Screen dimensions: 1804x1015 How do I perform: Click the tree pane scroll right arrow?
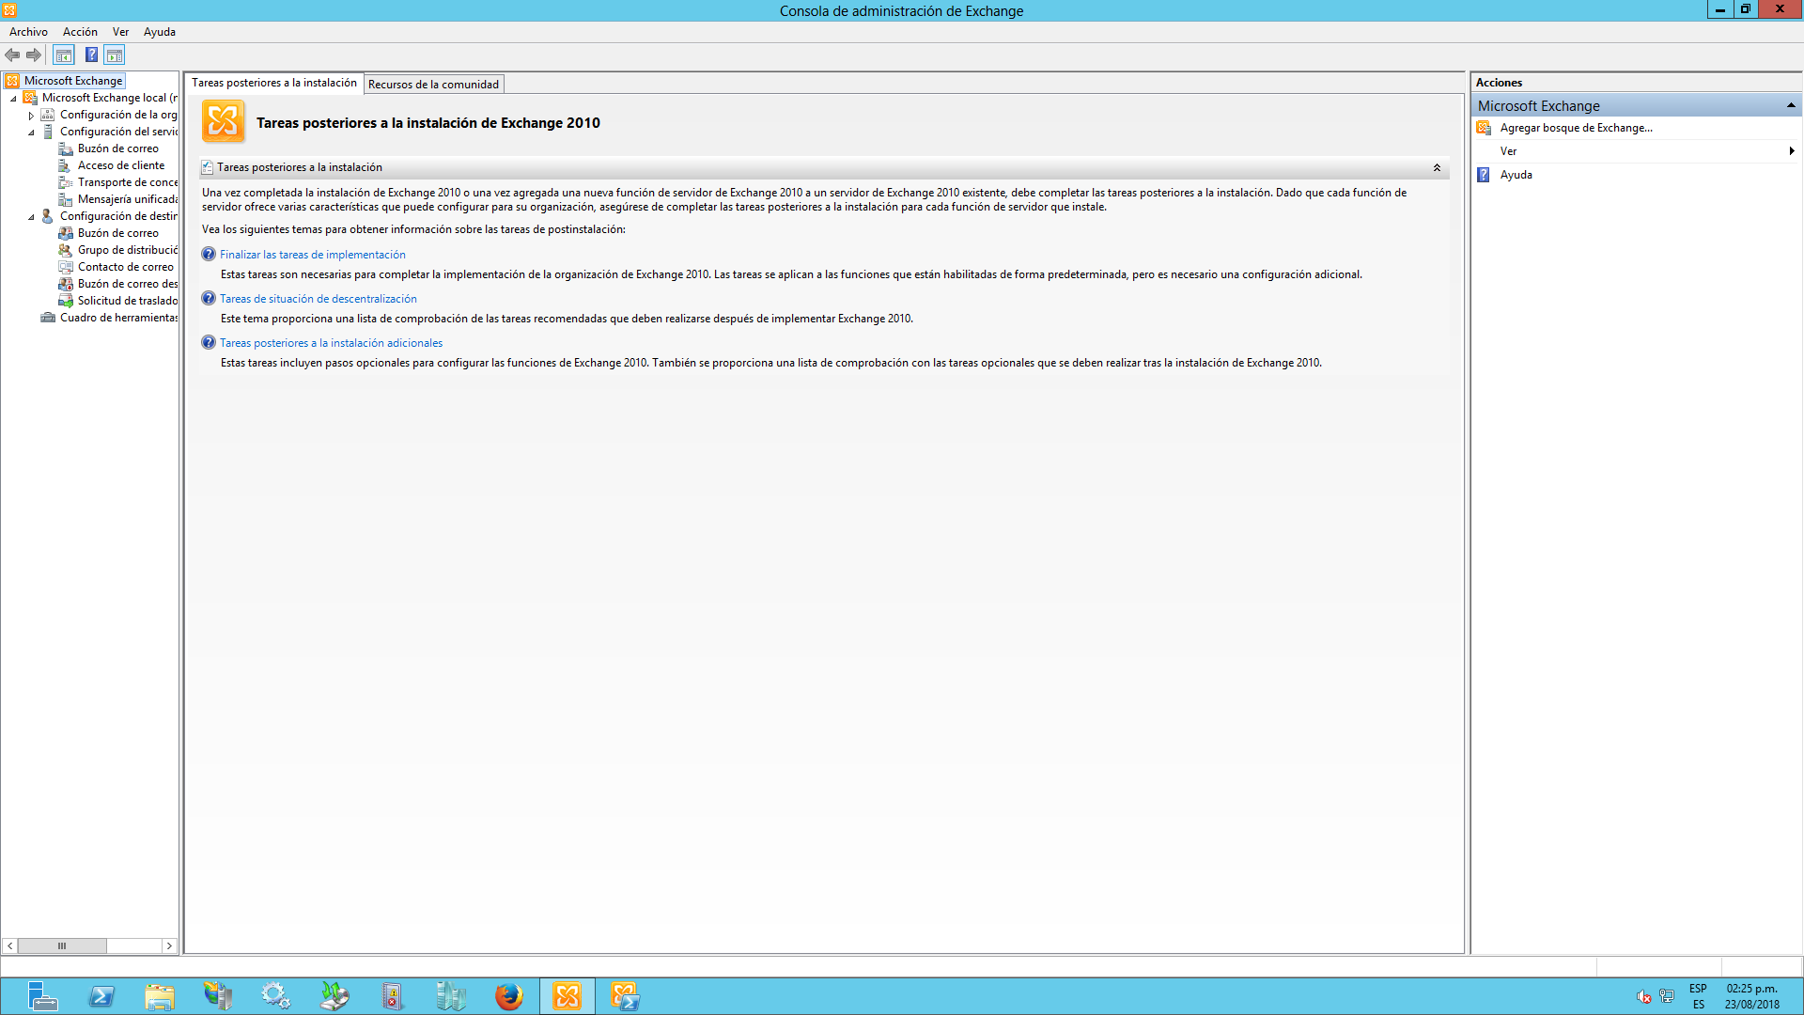[x=169, y=945]
